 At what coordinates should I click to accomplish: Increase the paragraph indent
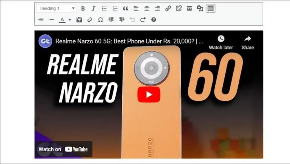point(122,20)
